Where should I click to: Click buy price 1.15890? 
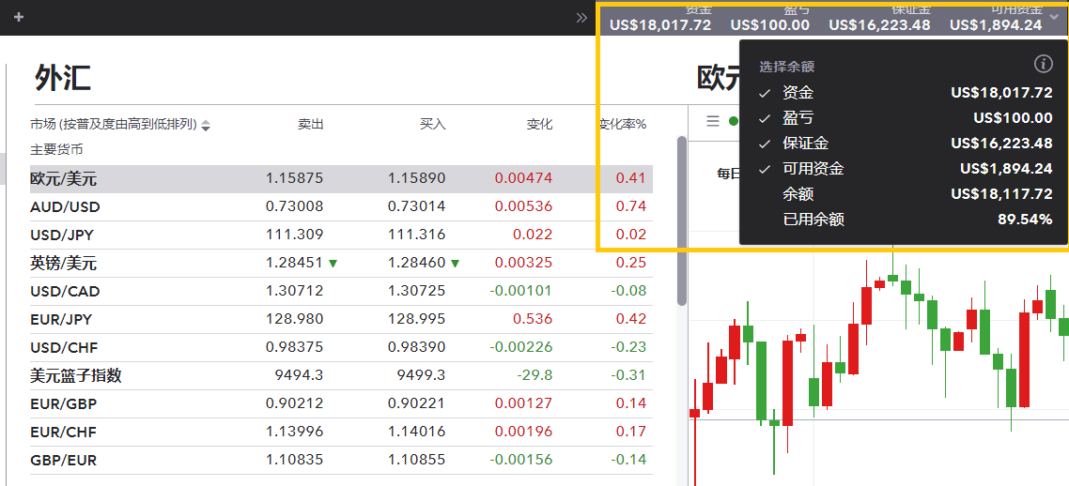(416, 179)
